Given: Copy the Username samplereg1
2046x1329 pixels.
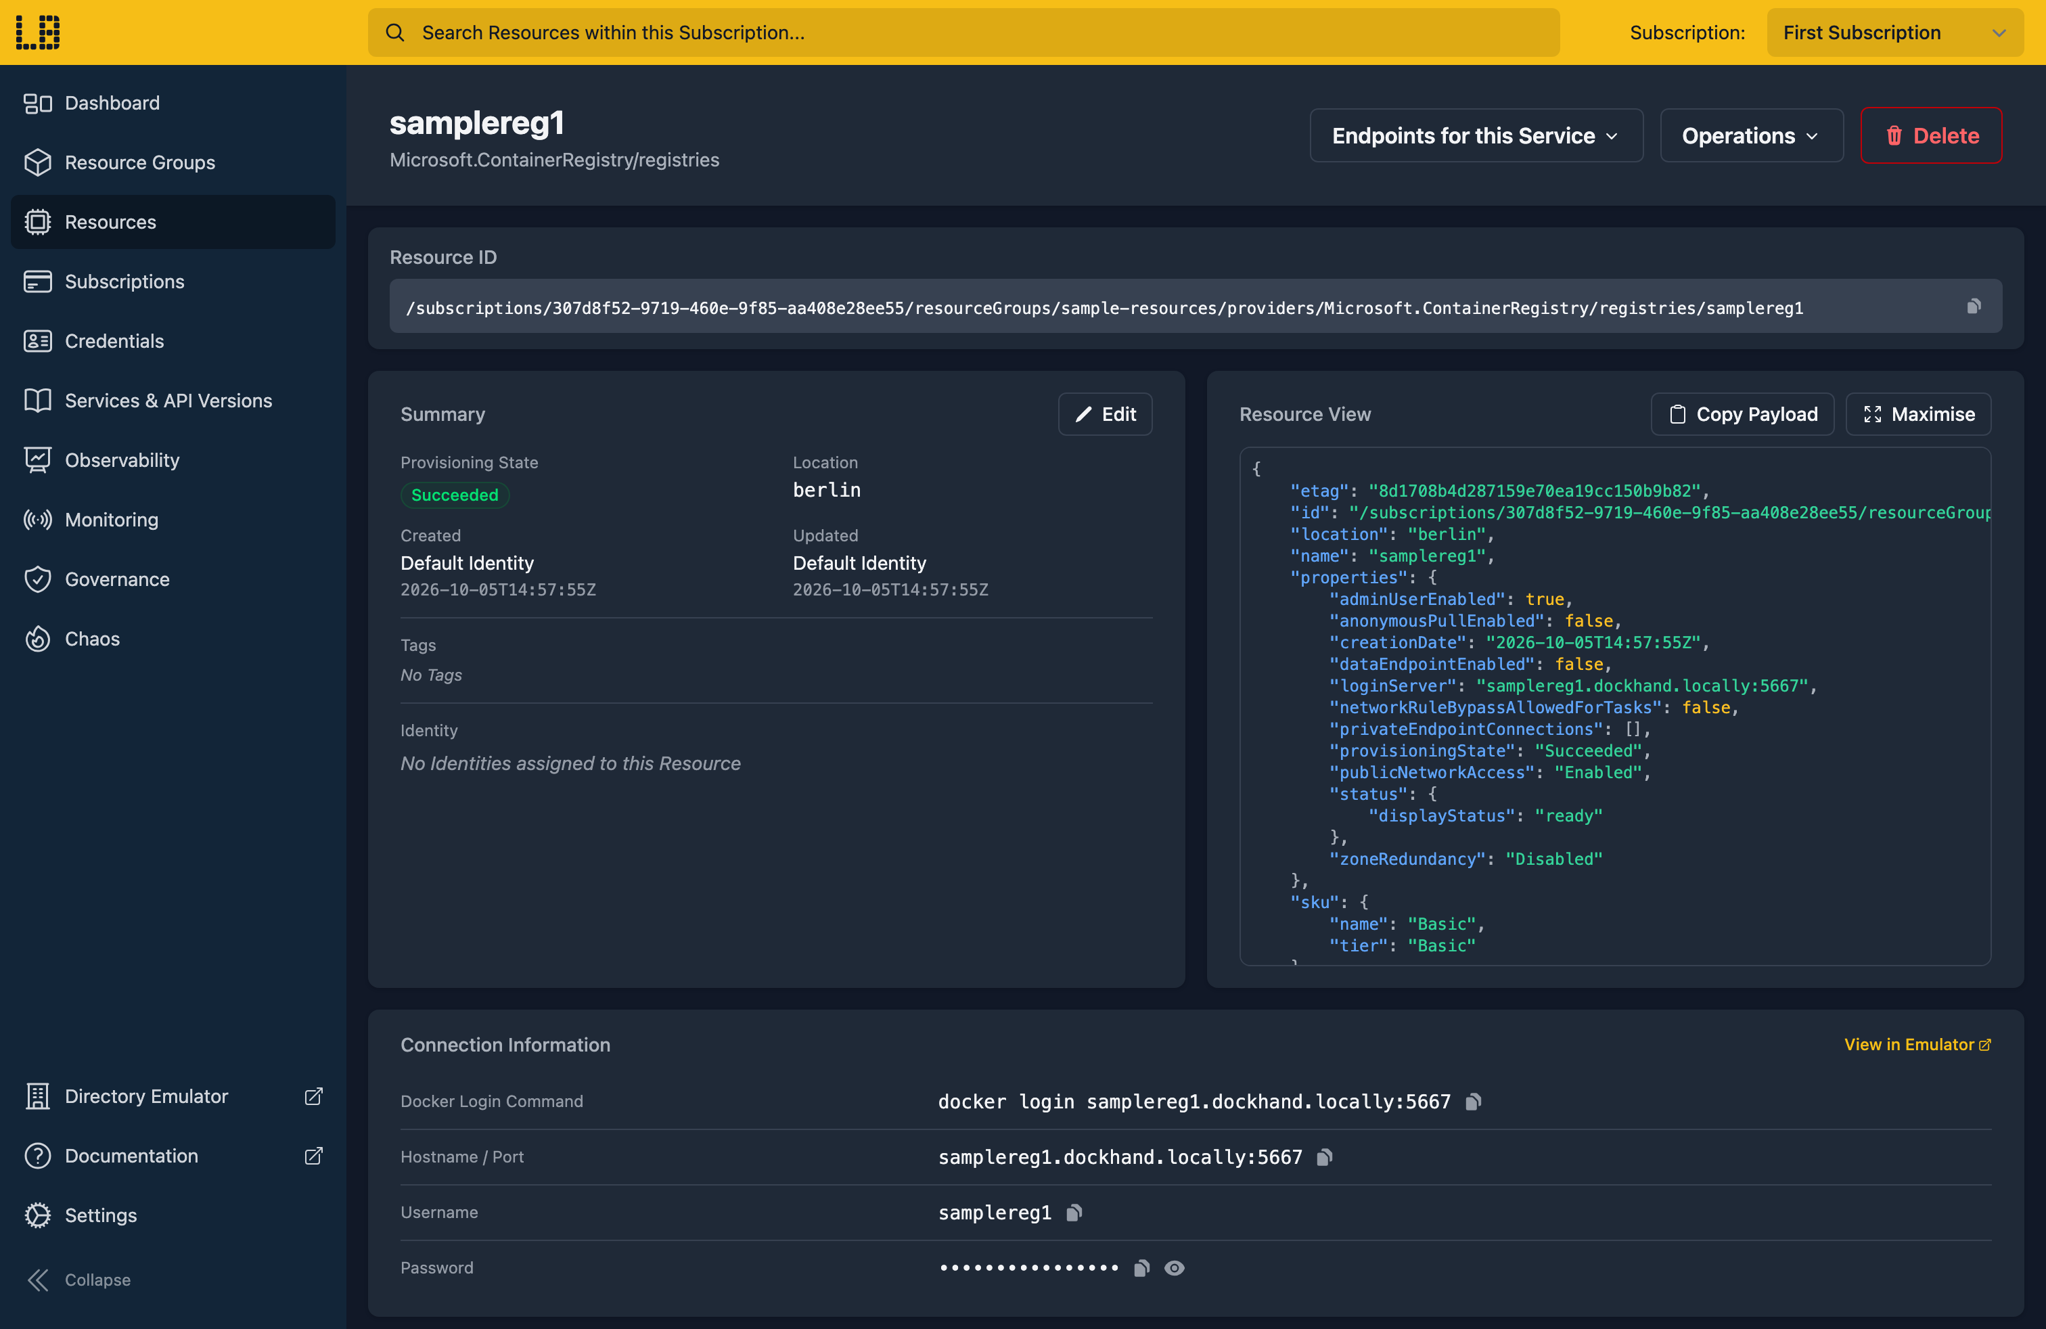Looking at the screenshot, I should [x=1074, y=1213].
